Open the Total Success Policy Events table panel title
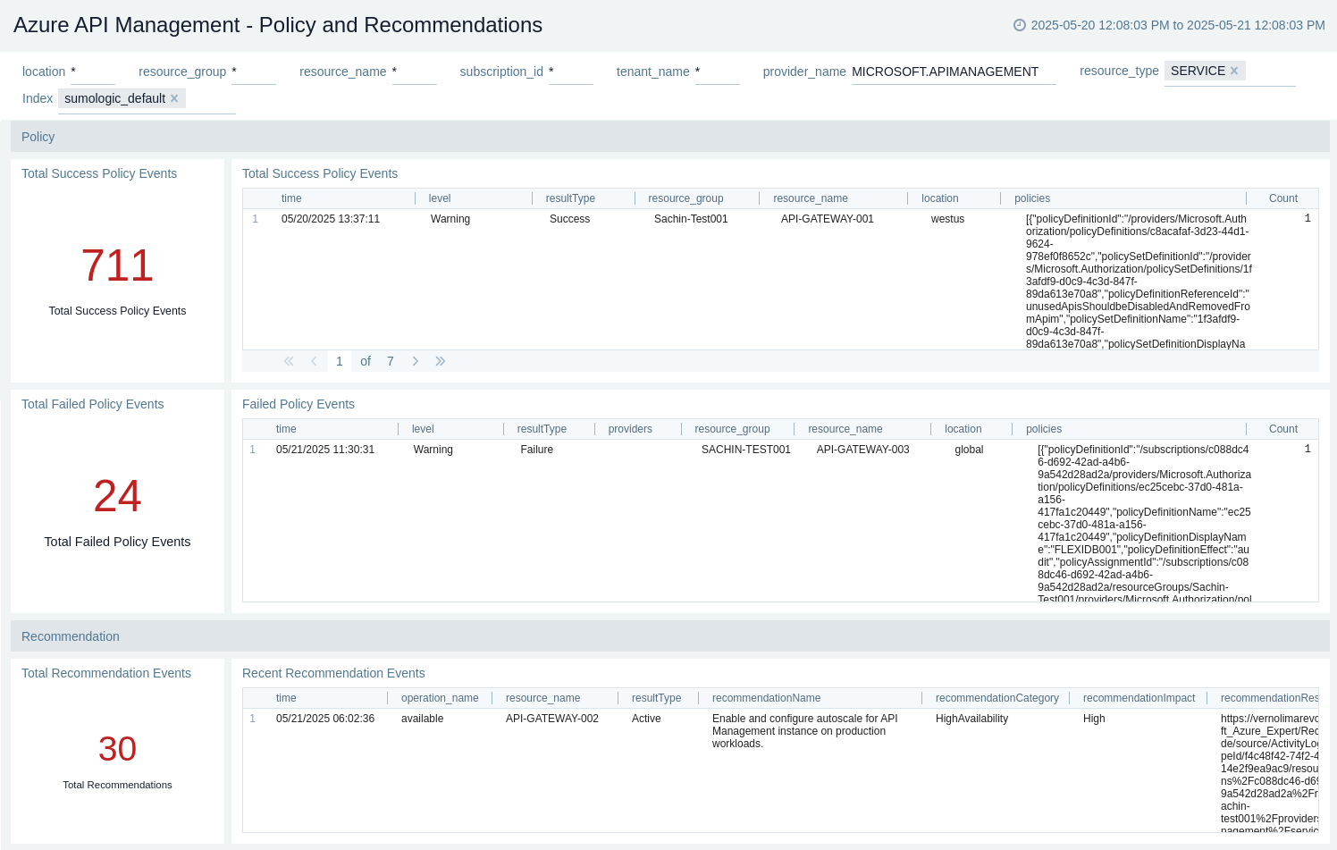 tap(320, 173)
